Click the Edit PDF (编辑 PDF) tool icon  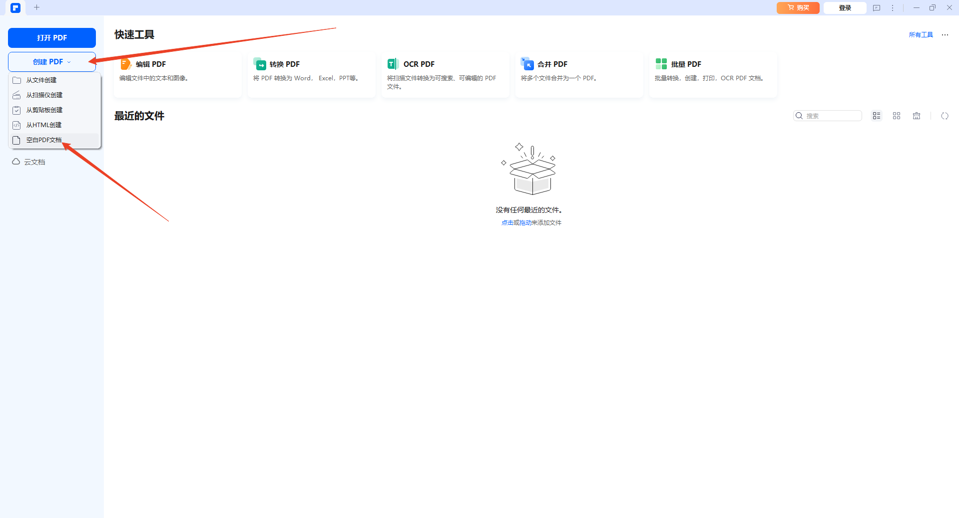tap(126, 64)
